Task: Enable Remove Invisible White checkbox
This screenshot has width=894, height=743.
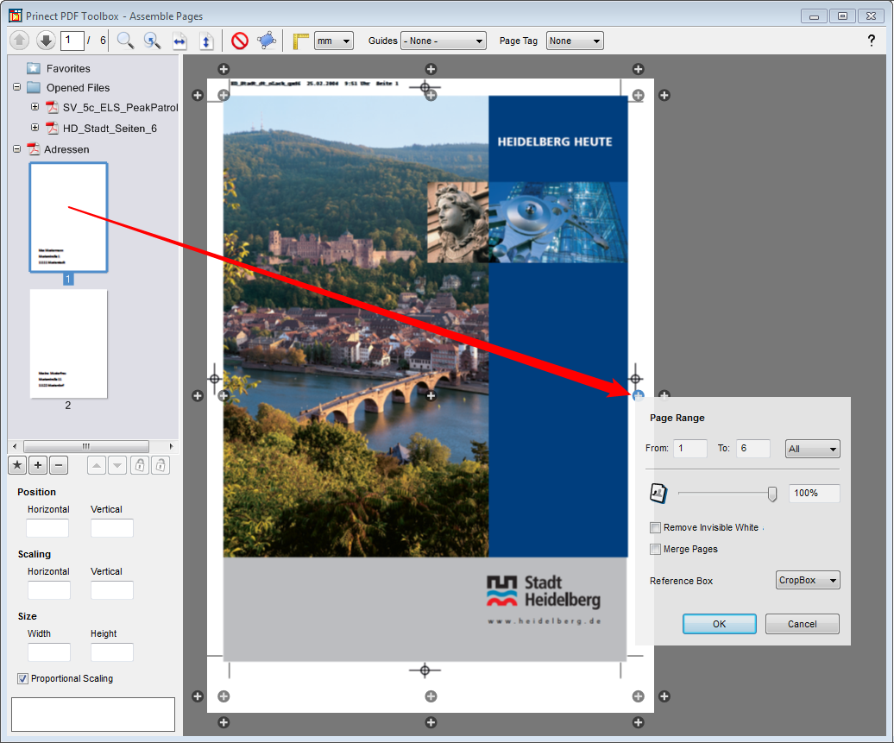Action: [656, 527]
